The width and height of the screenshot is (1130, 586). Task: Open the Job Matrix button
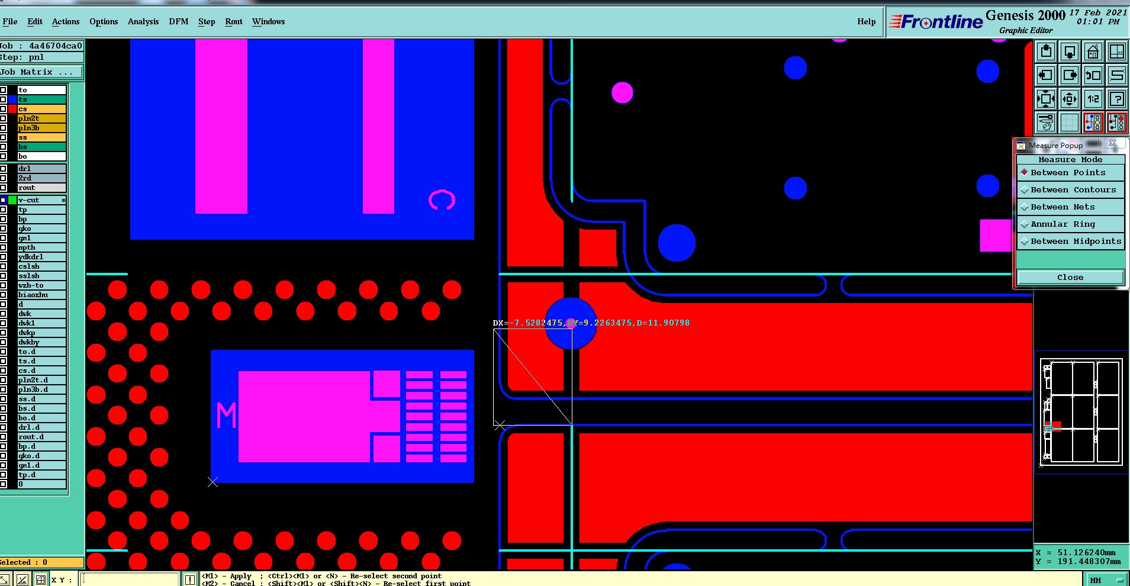click(x=41, y=72)
